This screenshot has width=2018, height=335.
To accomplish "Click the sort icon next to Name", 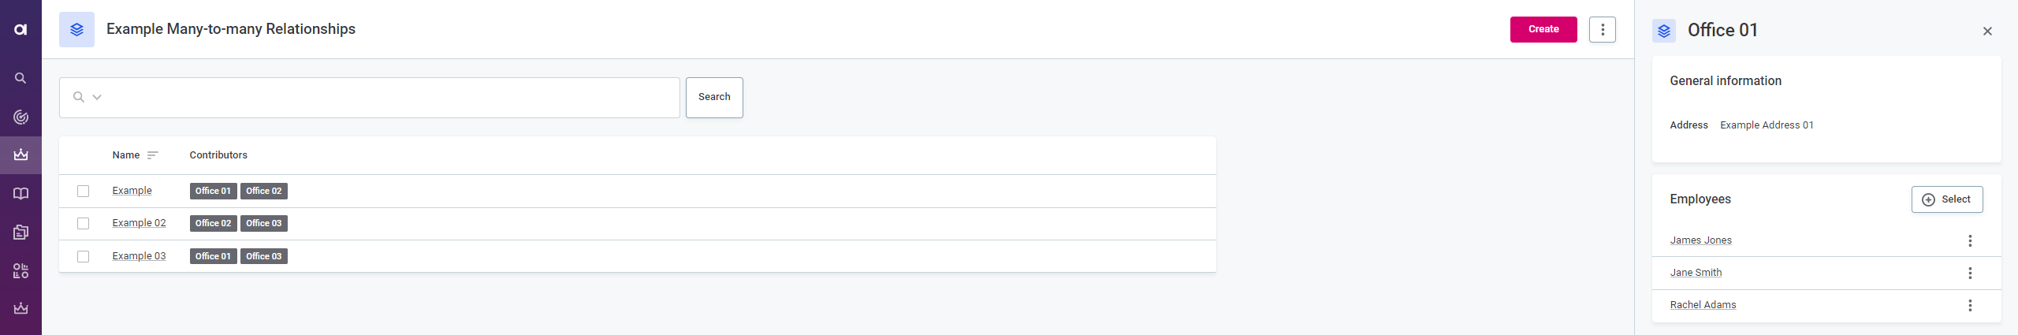I will point(153,155).
